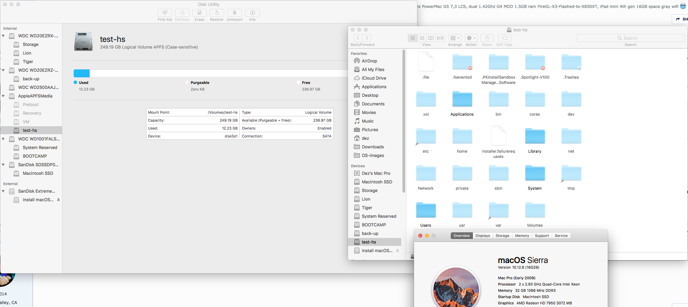Collapse the AppleAPFSMedia disk tree
This screenshot has height=307, width=688.
[x=3, y=96]
